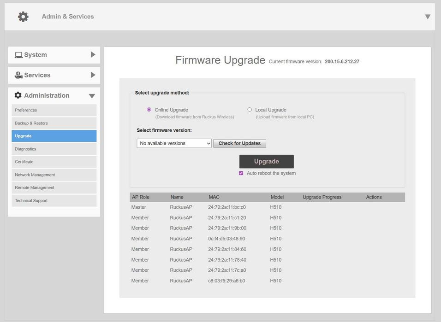The width and height of the screenshot is (441, 322).
Task: Select MAC address 0c:f4:d5:03:48:90
Action: point(226,239)
